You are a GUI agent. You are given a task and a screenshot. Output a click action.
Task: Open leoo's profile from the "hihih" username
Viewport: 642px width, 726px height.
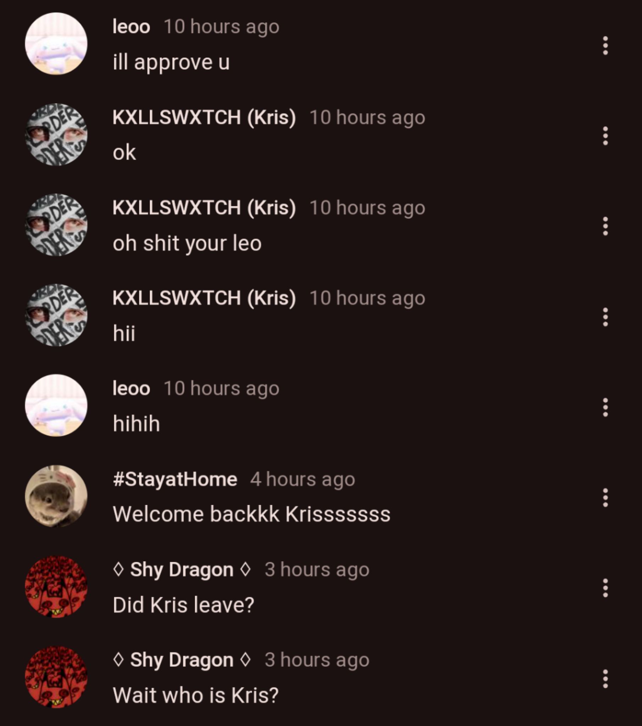click(x=131, y=388)
